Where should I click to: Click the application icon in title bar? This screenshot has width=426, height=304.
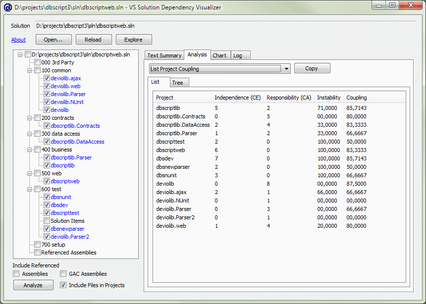(7, 7)
